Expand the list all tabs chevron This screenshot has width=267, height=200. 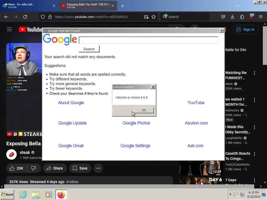(238, 6)
